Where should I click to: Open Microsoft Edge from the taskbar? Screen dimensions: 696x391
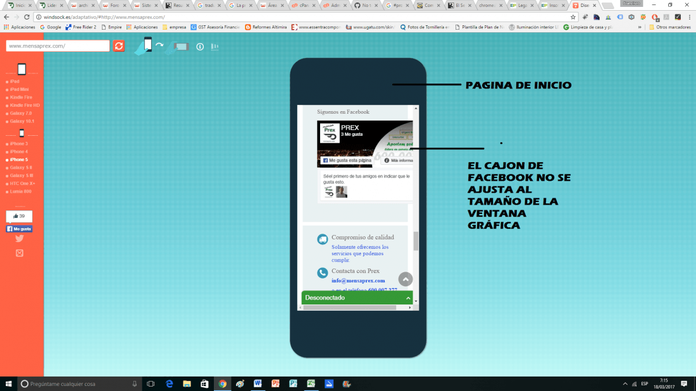click(x=169, y=384)
